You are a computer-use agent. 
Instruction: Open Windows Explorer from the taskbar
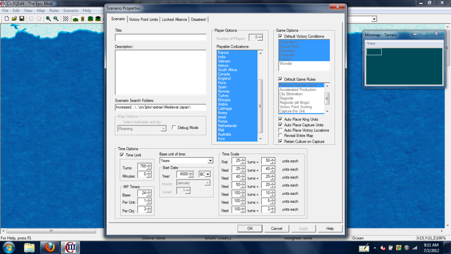coord(30,248)
